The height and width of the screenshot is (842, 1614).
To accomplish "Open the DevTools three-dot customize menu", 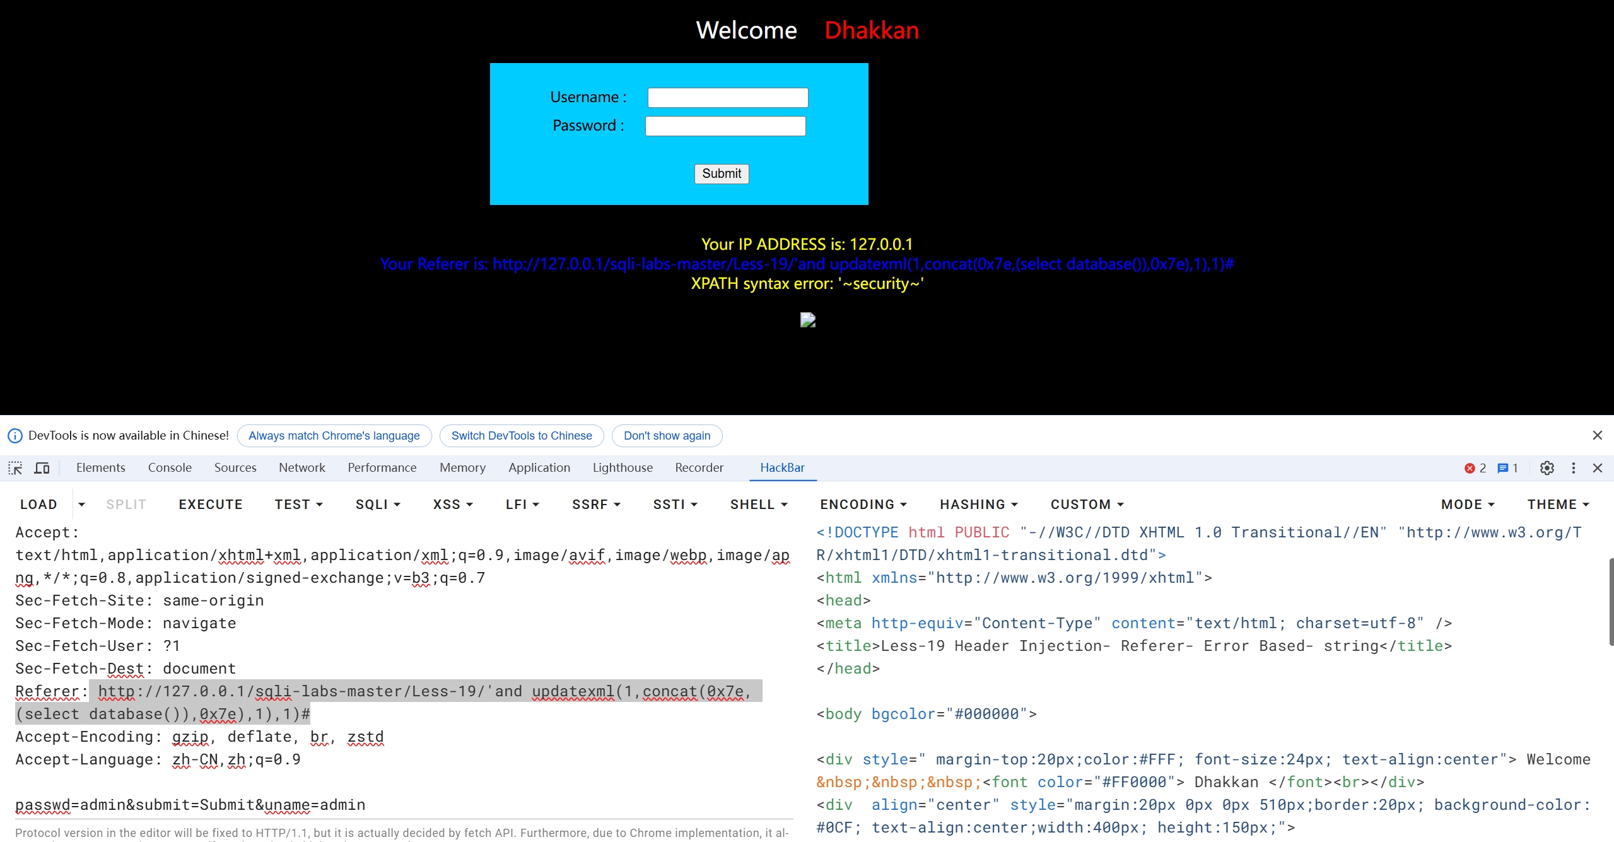I will [1574, 468].
